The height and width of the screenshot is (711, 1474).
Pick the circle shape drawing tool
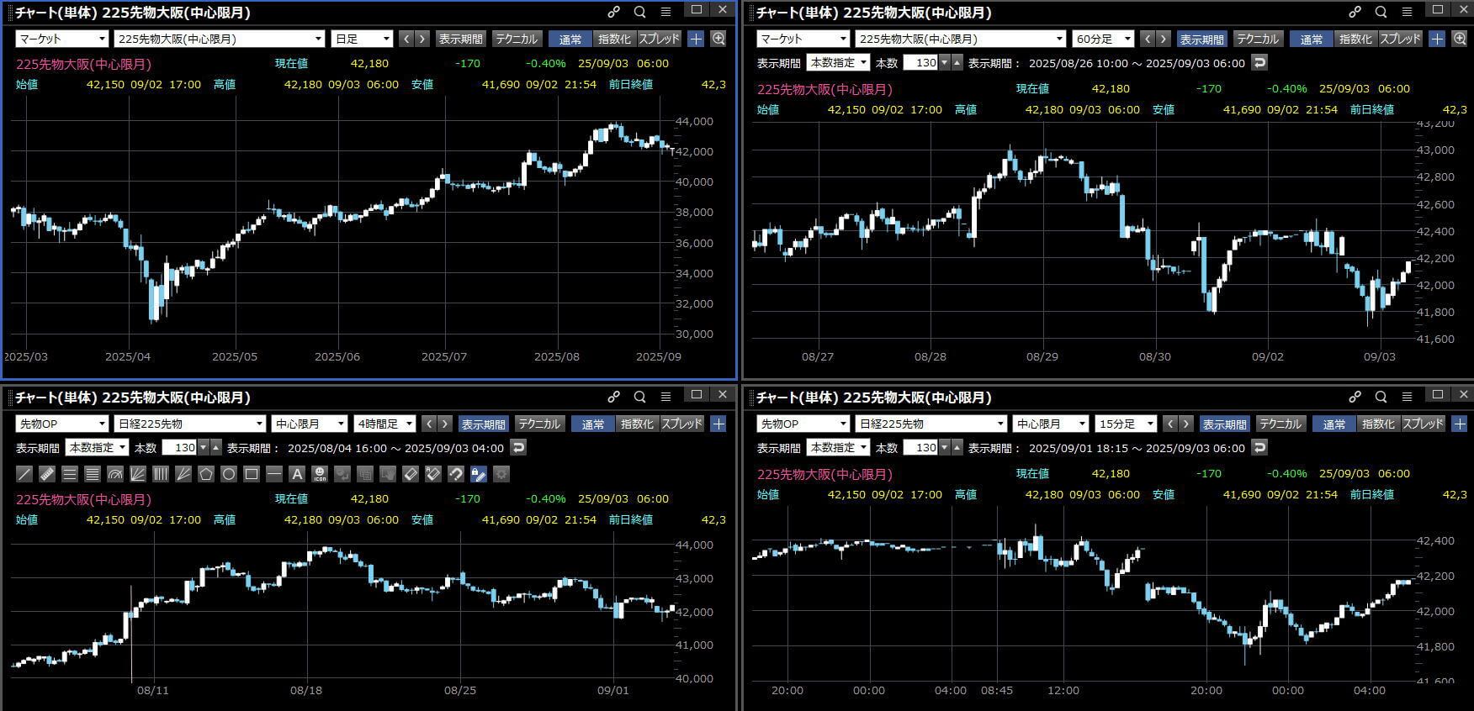(229, 474)
